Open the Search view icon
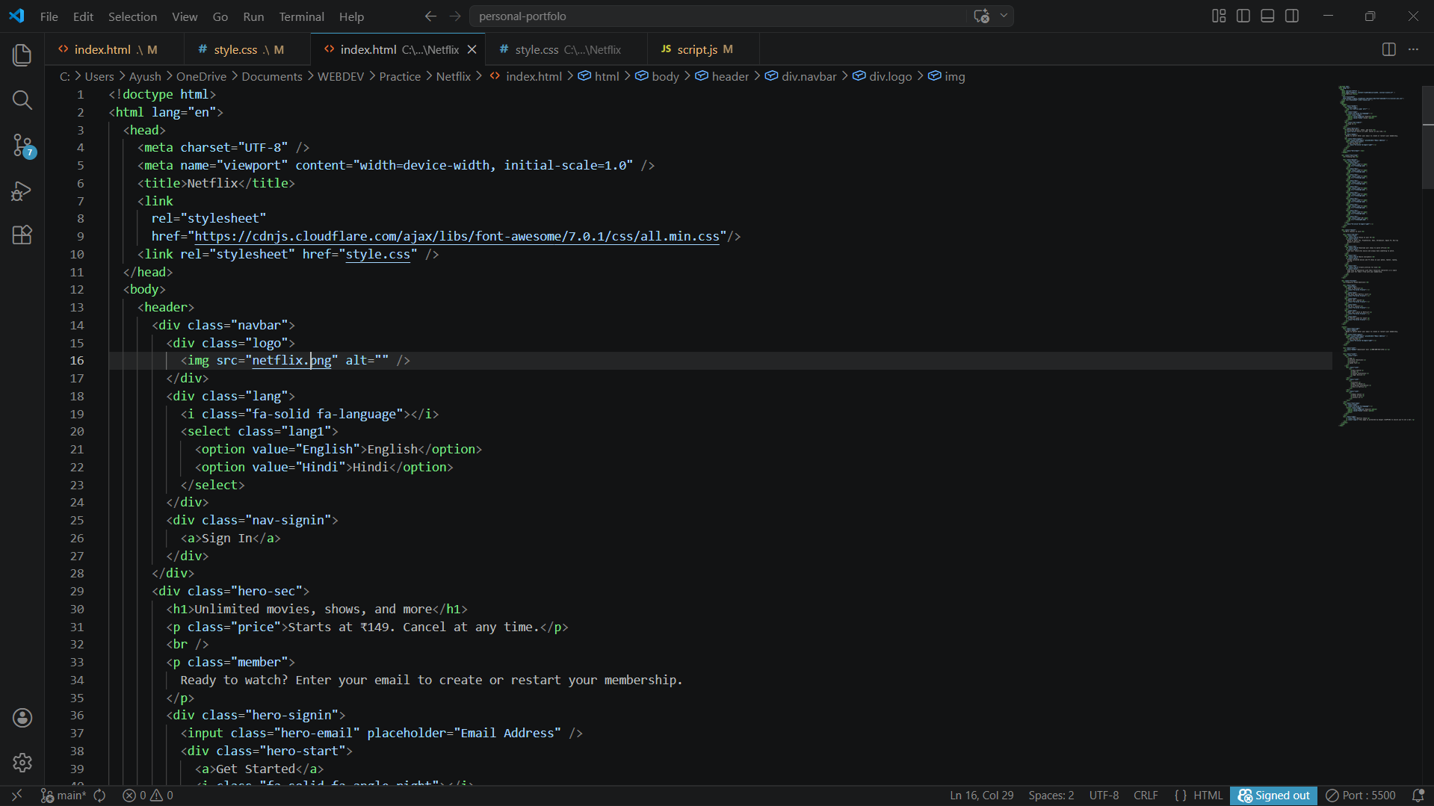The image size is (1434, 806). point(22,100)
